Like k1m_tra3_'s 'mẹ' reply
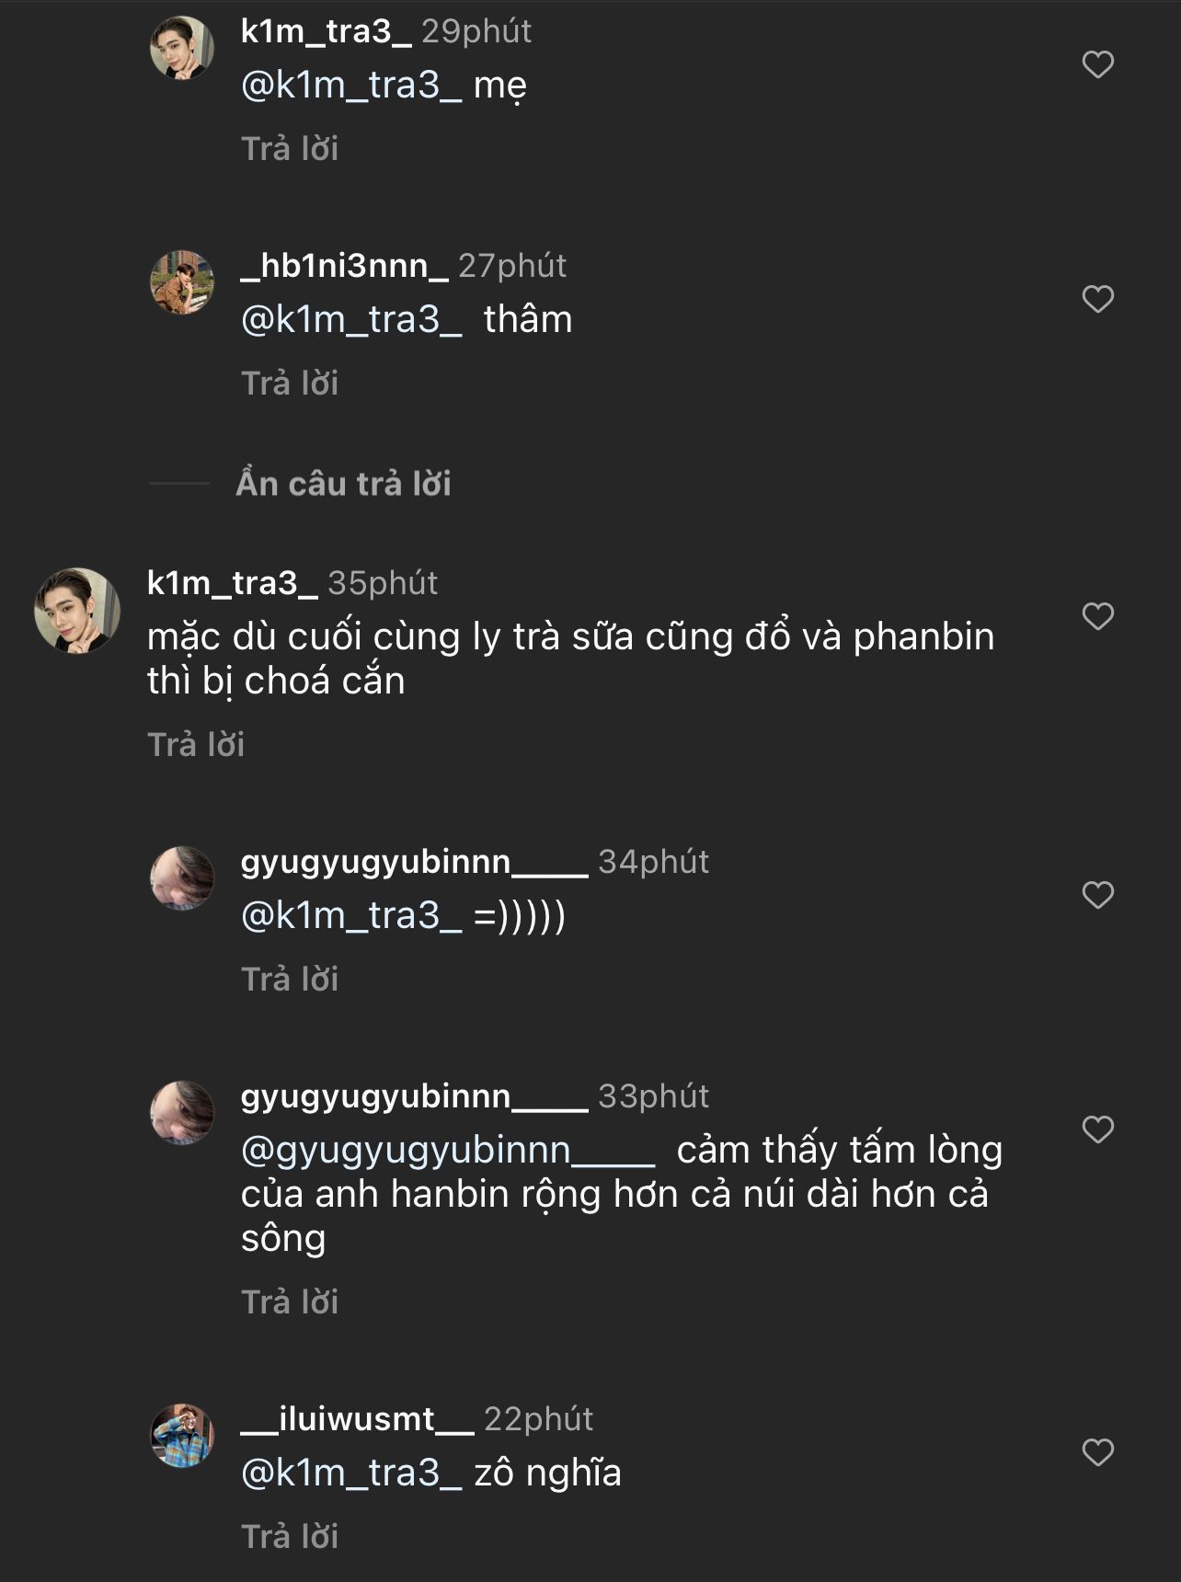1181x1582 pixels. 1097,64
